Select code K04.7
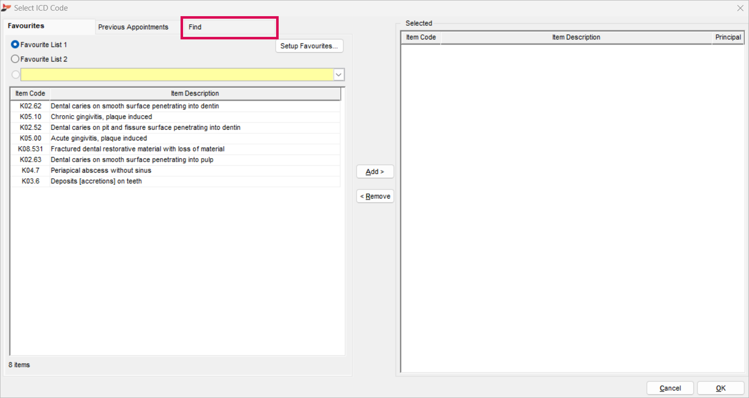The width and height of the screenshot is (749, 398). 30,171
